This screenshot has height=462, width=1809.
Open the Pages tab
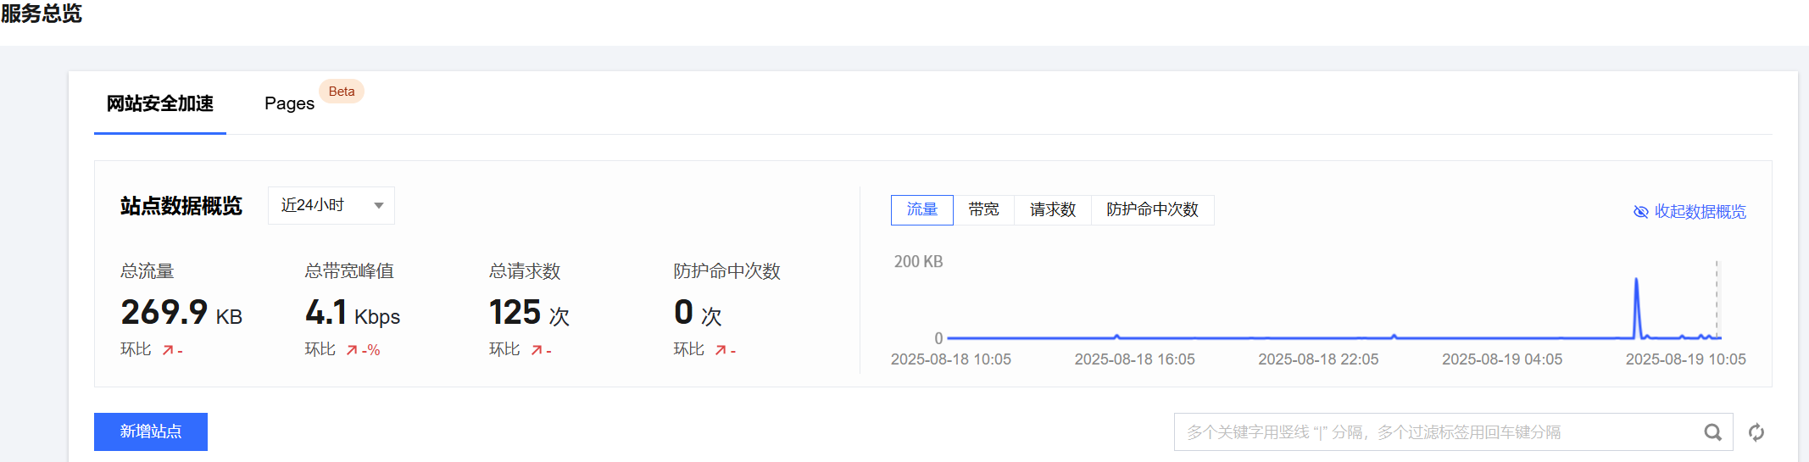pos(289,103)
